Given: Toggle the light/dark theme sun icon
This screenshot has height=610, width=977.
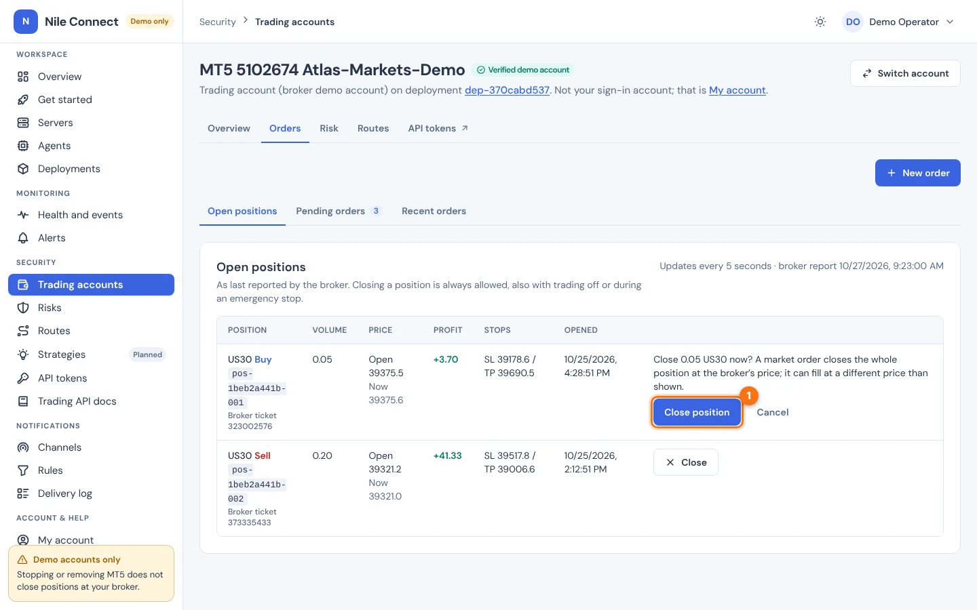Looking at the screenshot, I should coord(820,22).
